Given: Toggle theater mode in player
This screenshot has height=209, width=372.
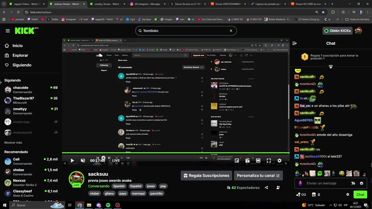Looking at the screenshot, I should coord(258,161).
